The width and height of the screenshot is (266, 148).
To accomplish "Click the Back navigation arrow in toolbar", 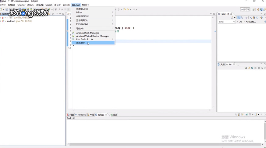I will pos(128,9).
